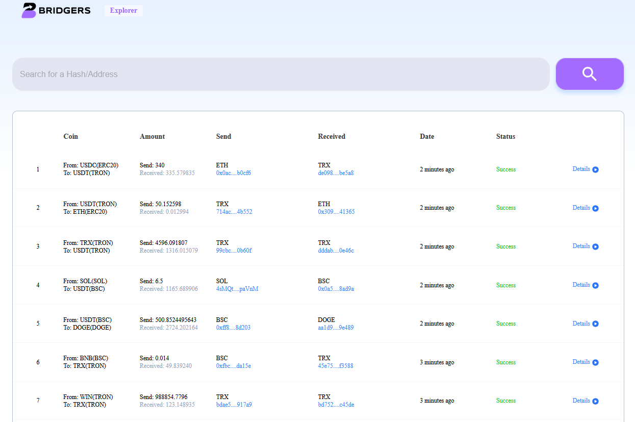The width and height of the screenshot is (635, 422).
Task: Open the Explorer tab
Action: pos(123,11)
